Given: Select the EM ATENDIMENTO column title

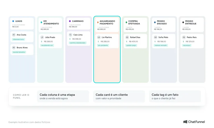Looking at the screenshot, I should tap(51, 22).
